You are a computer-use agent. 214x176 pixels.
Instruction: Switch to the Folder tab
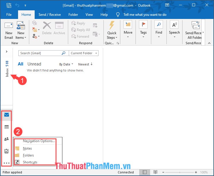(73, 15)
